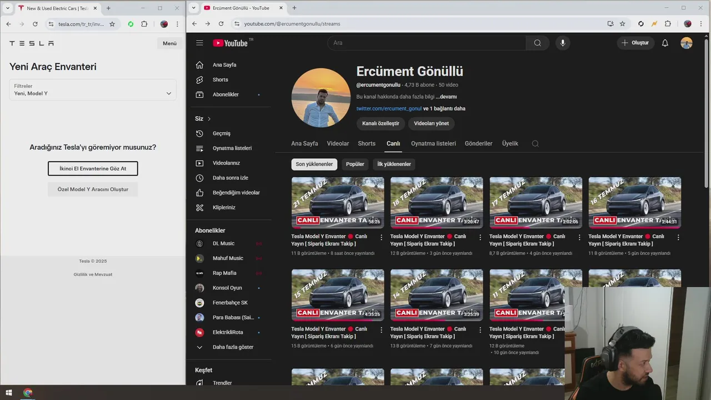Switch to Videolar tab
The height and width of the screenshot is (400, 711).
[x=338, y=143]
